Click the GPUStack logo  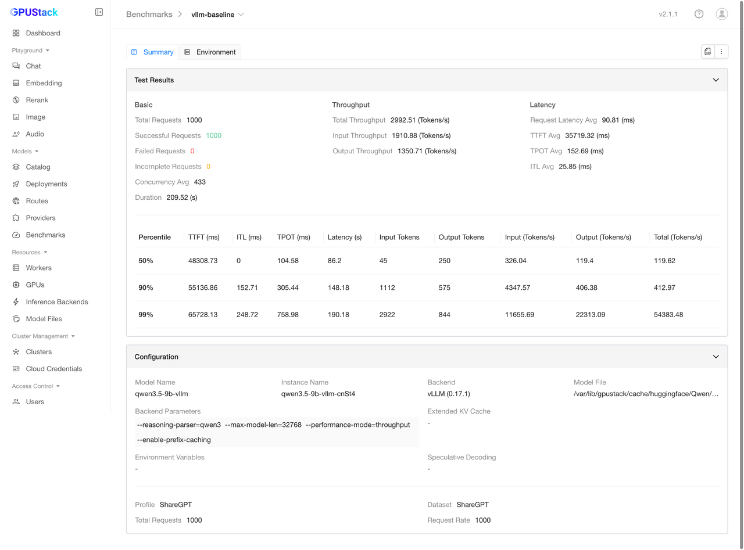34,12
